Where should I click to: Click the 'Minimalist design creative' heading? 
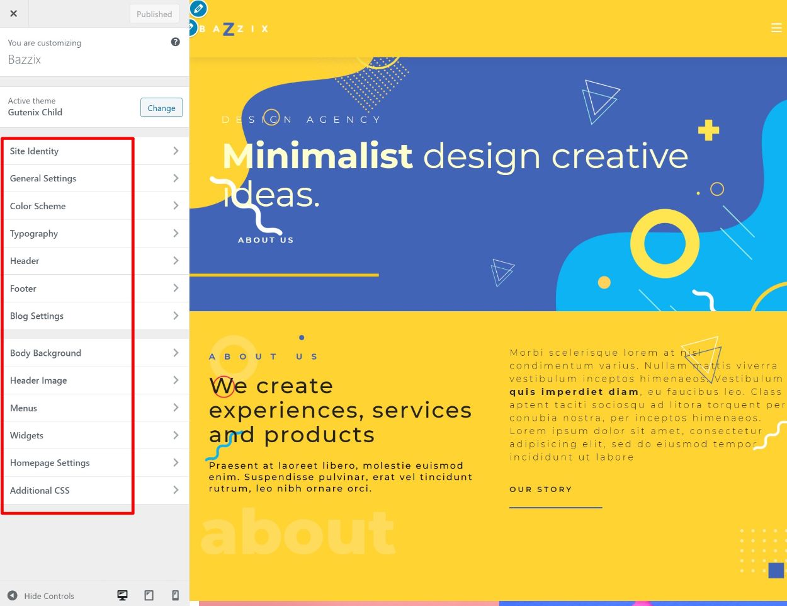pyautogui.click(x=455, y=175)
